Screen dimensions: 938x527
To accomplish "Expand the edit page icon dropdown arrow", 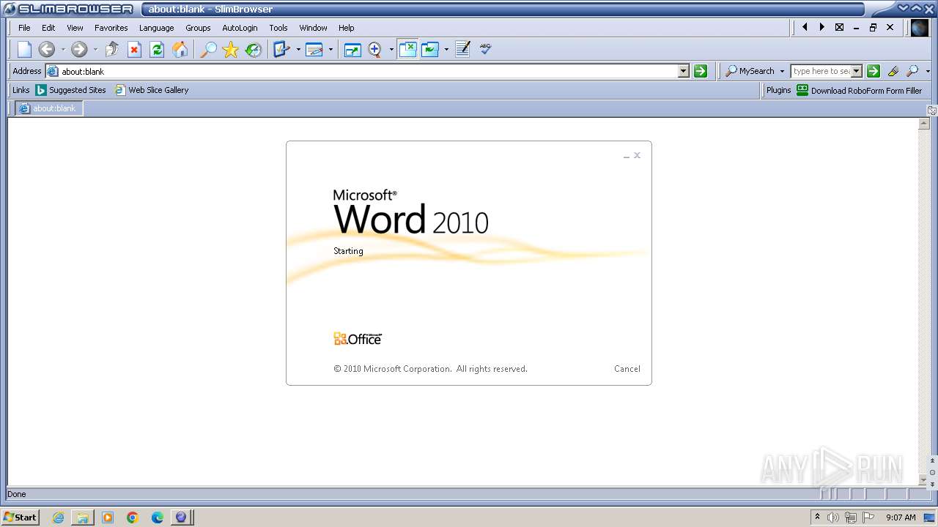I will click(330, 50).
